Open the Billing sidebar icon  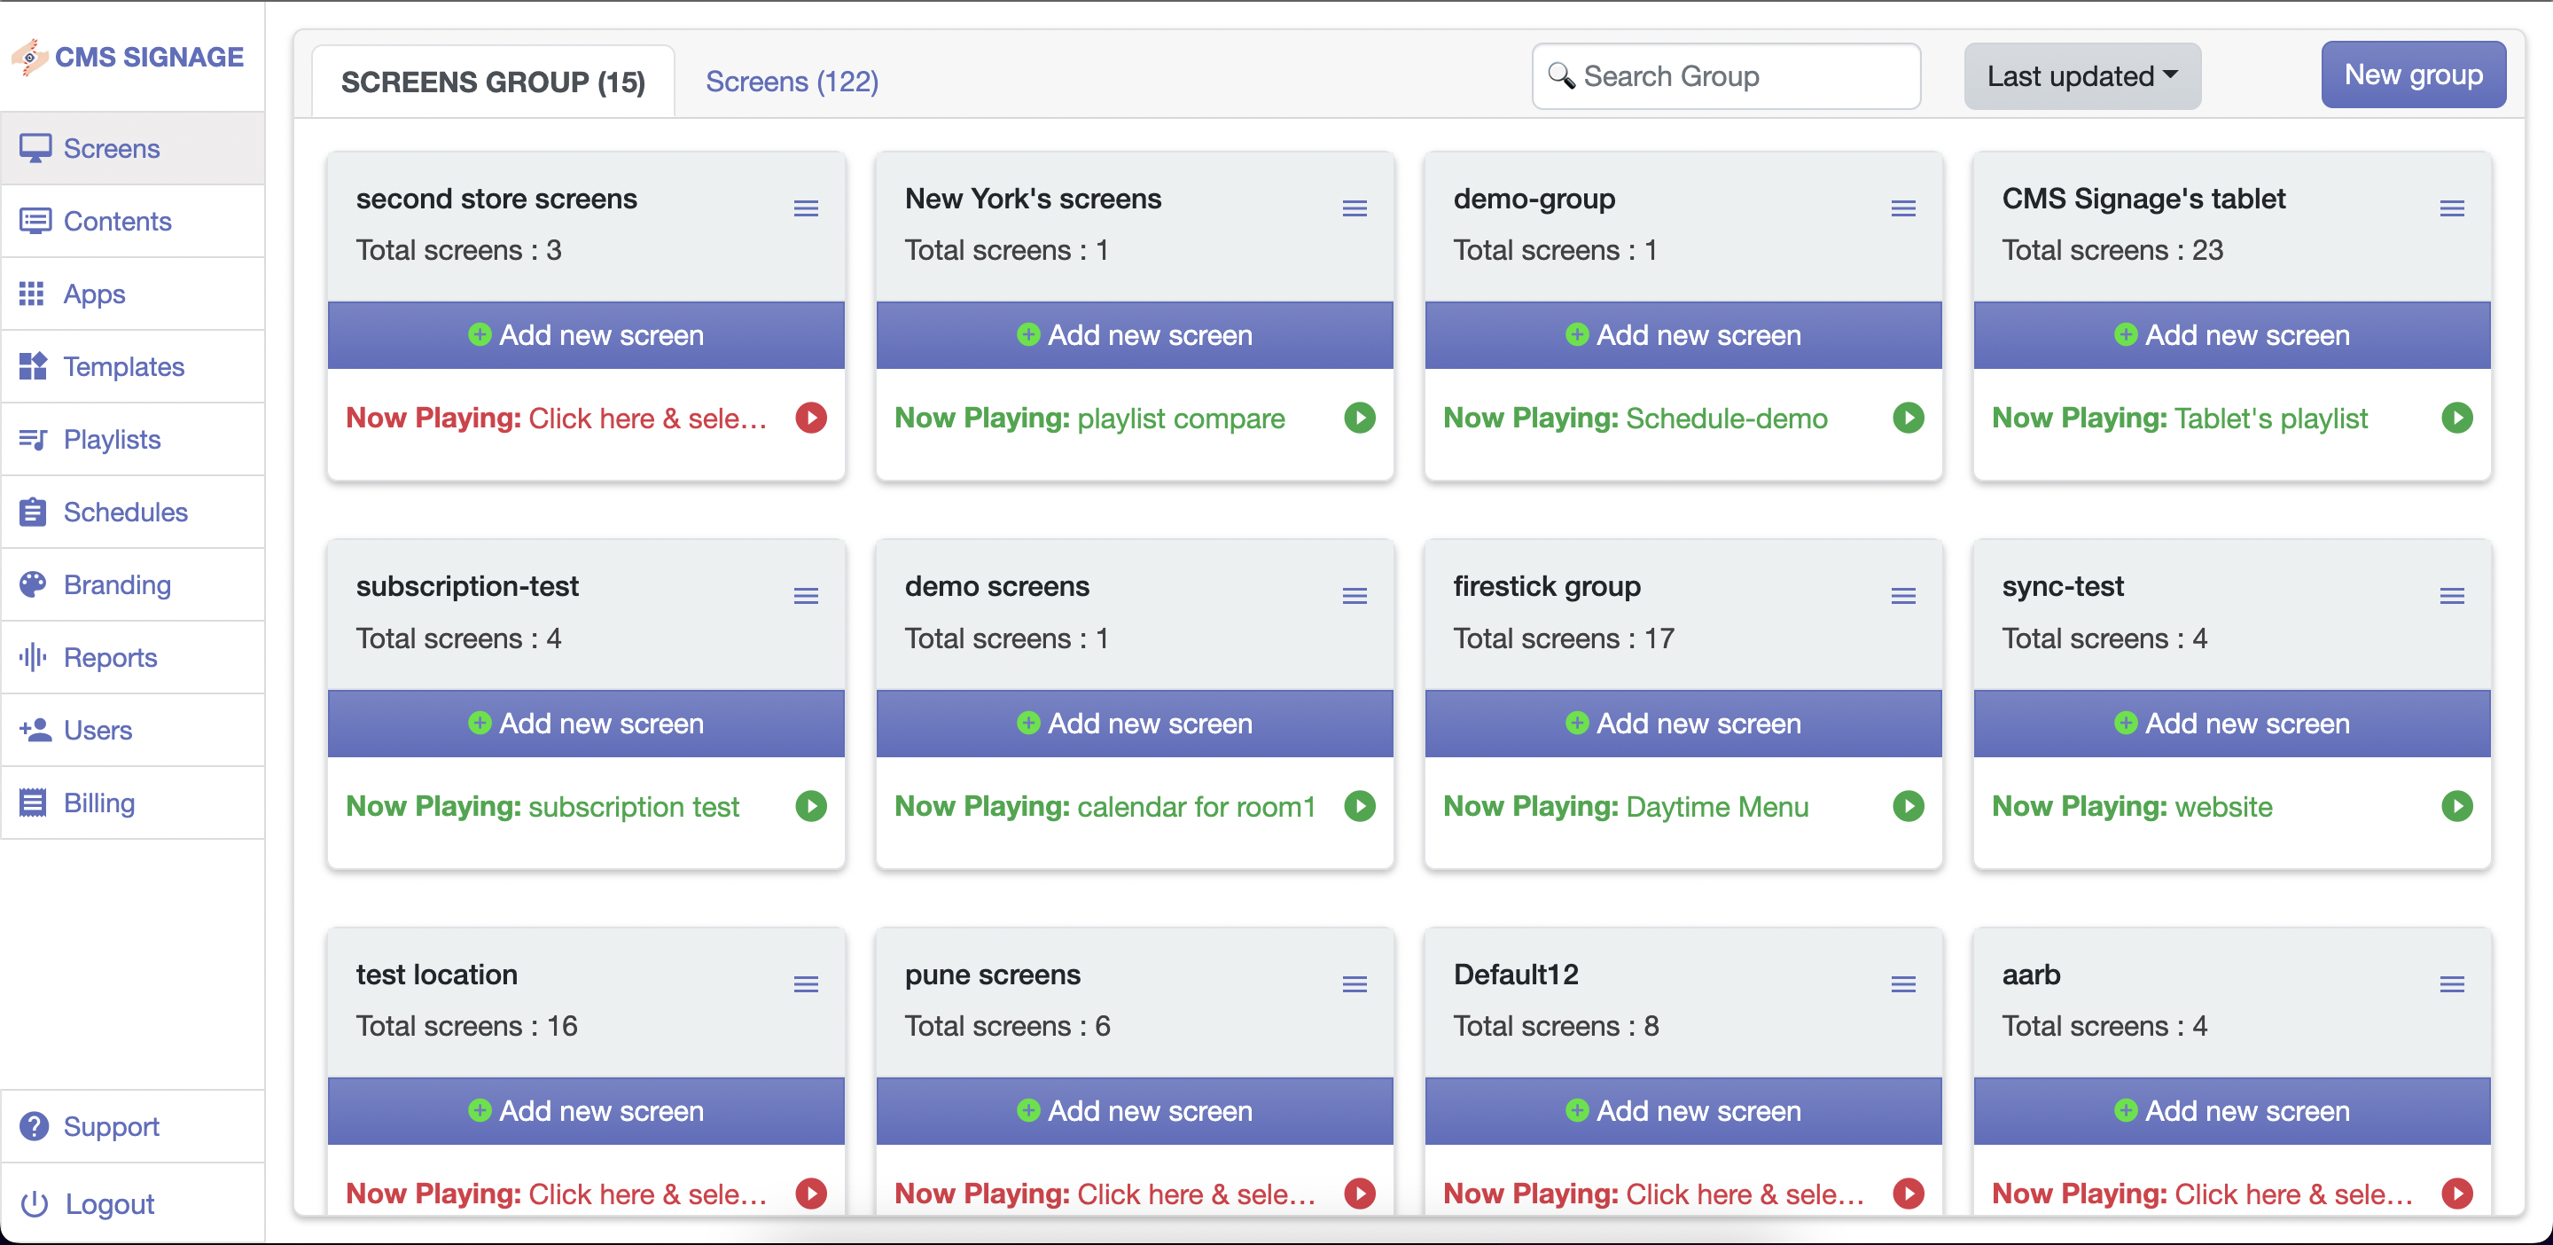33,803
